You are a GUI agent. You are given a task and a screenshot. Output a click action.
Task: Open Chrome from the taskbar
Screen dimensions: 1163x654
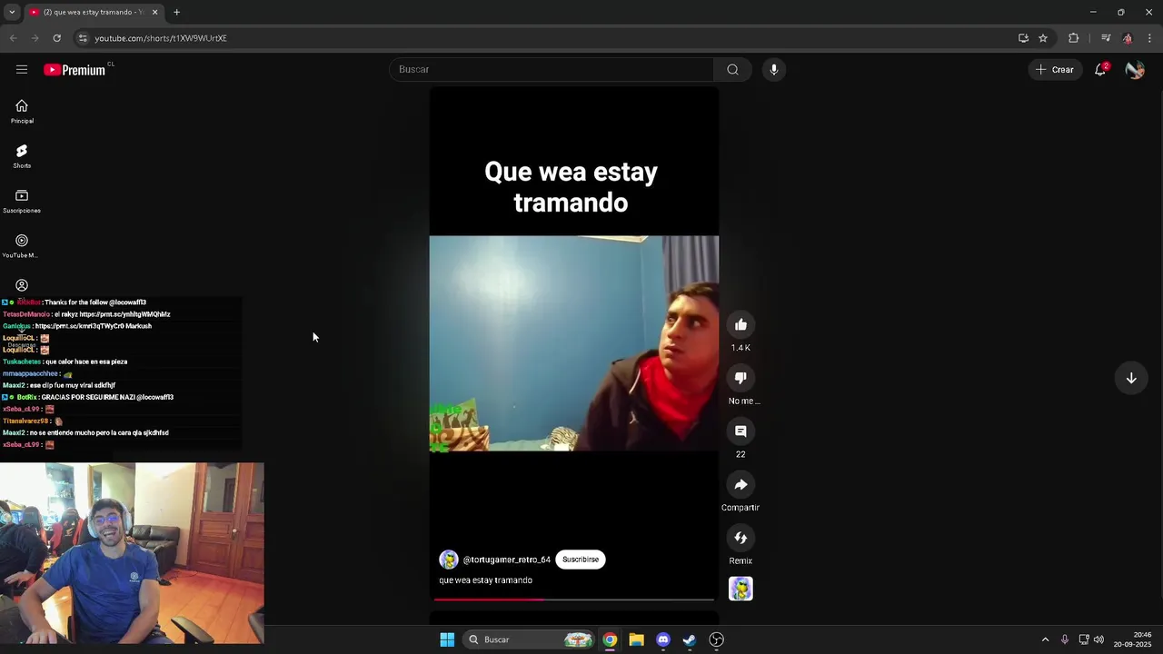click(610, 639)
